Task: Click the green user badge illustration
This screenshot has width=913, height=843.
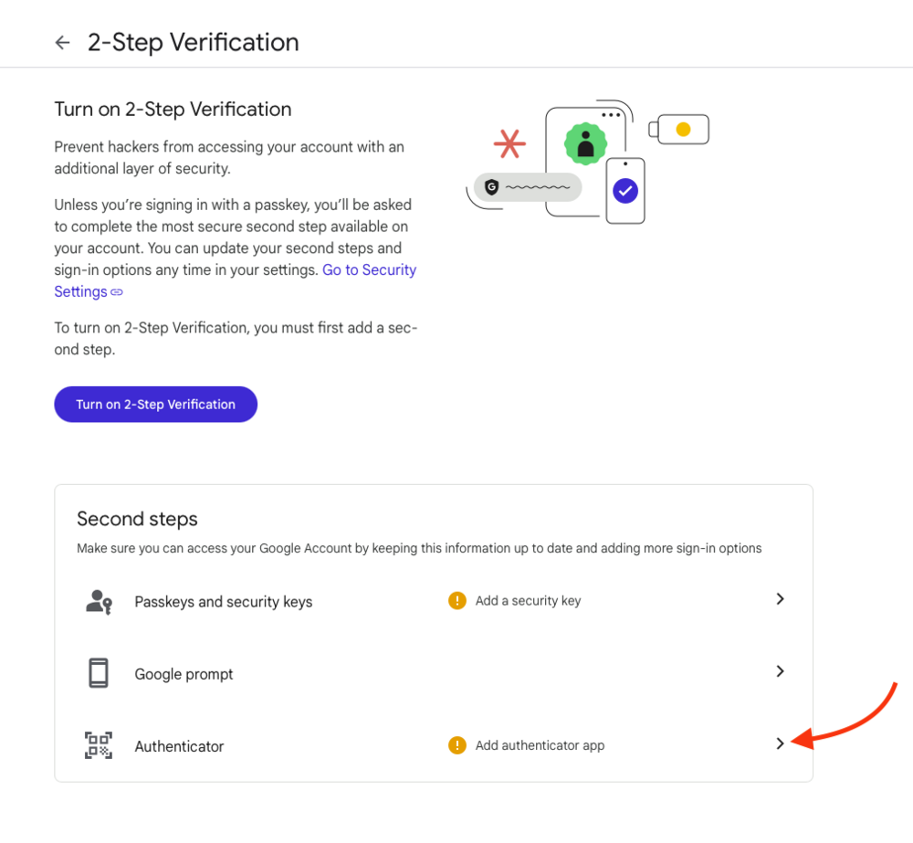Action: click(585, 143)
